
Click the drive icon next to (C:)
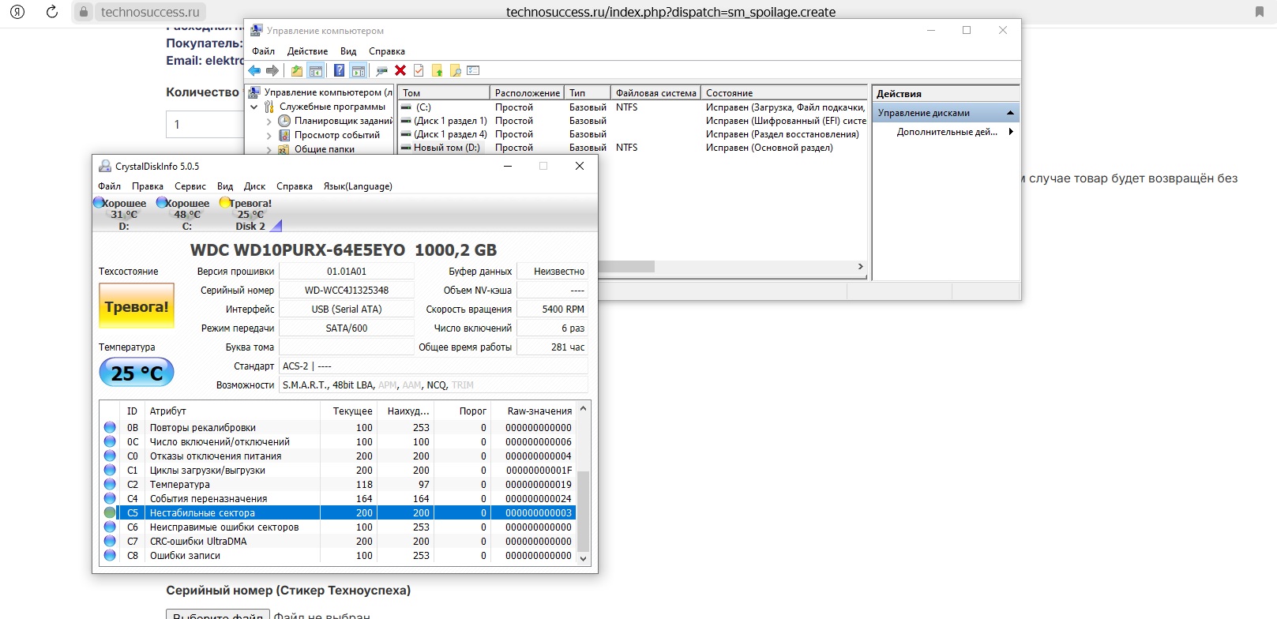click(407, 107)
